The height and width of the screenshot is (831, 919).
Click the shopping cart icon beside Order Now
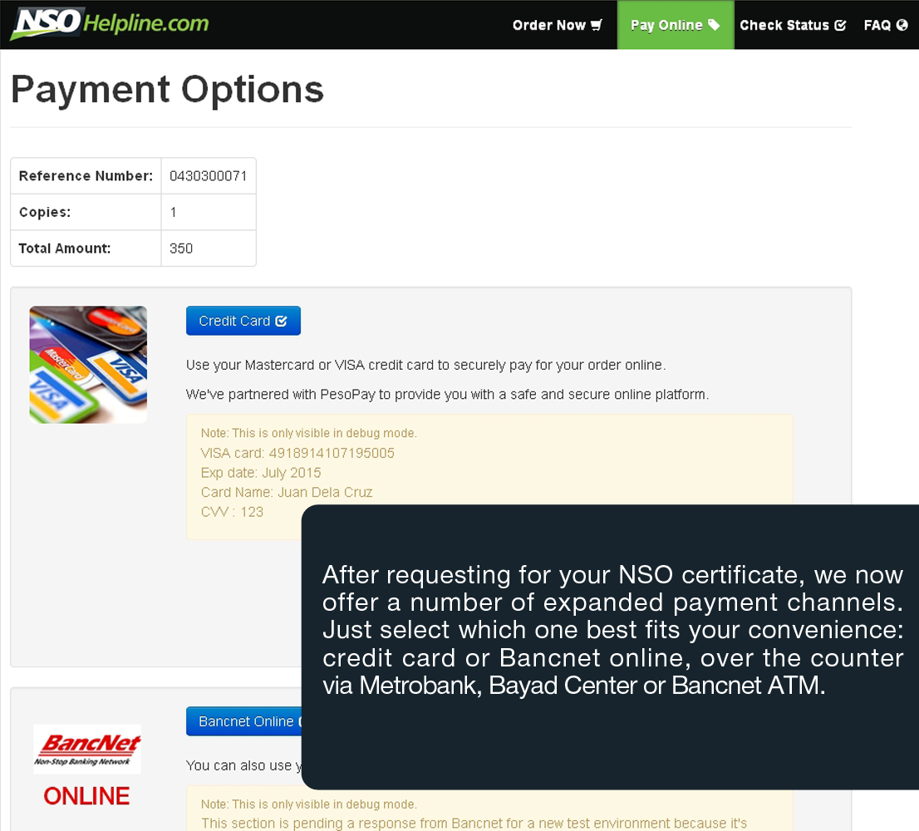click(597, 25)
